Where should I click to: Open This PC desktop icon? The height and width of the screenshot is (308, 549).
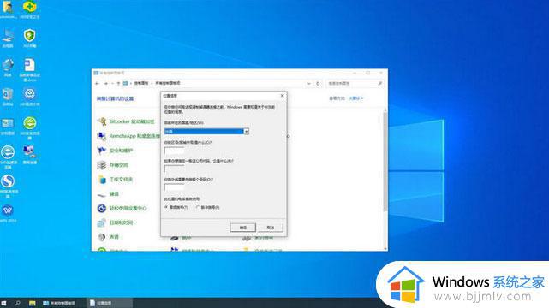click(8, 38)
